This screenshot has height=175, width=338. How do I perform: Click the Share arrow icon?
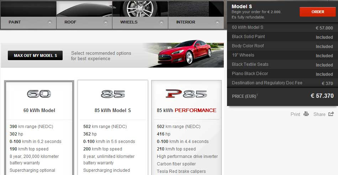pyautogui.click(x=331, y=114)
